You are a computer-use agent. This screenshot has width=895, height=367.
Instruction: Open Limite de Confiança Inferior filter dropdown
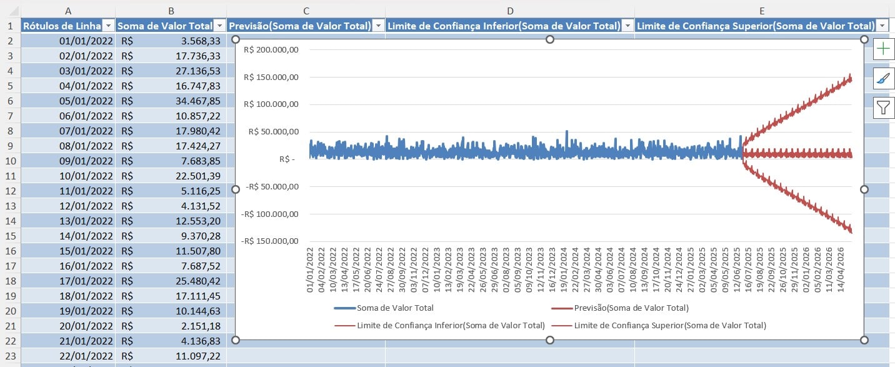(627, 26)
